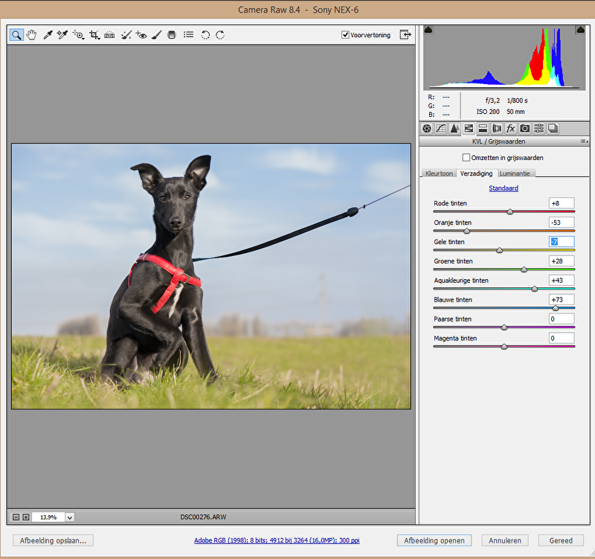Zoom out with the minus button

[16, 517]
